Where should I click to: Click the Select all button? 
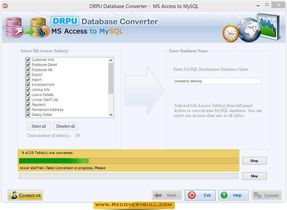pos(39,126)
